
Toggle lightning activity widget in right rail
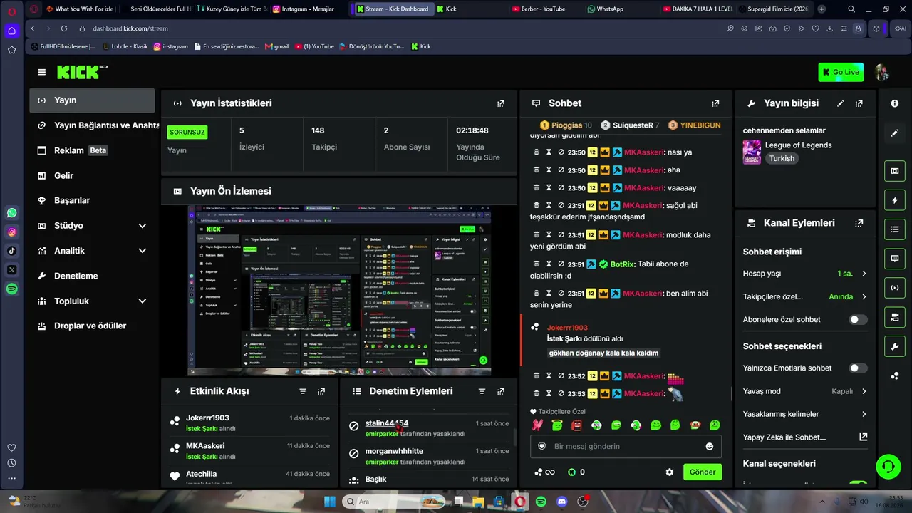(895, 200)
